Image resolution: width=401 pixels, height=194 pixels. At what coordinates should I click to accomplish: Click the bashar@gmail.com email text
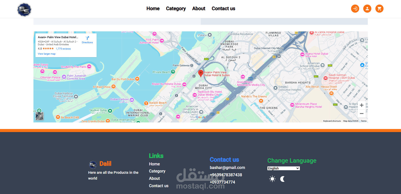click(227, 167)
